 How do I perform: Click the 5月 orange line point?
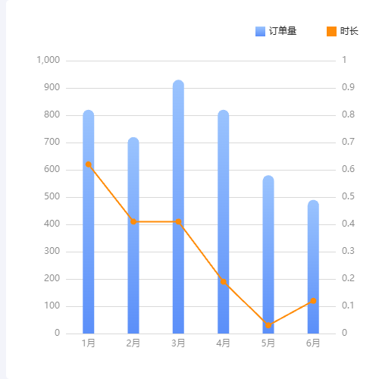click(268, 325)
